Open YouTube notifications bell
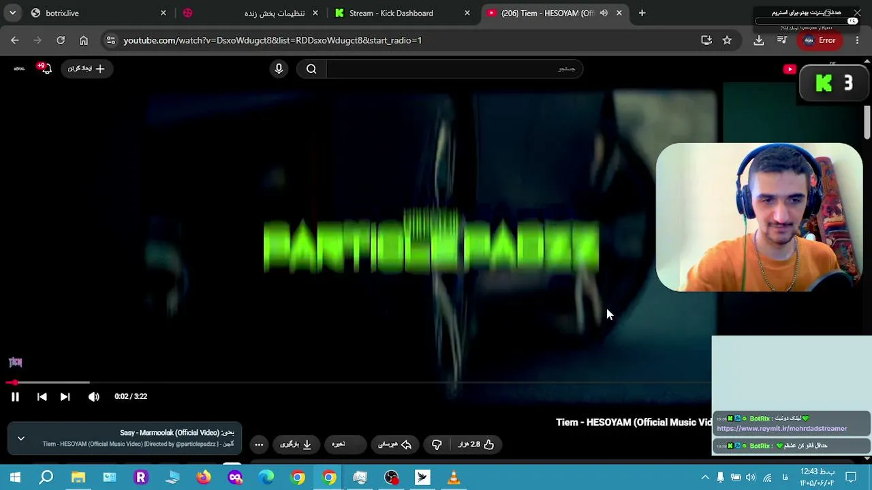Screen dimensions: 872x490 tap(45, 69)
